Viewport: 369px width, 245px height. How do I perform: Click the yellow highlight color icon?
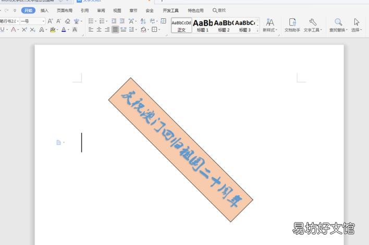point(53,29)
